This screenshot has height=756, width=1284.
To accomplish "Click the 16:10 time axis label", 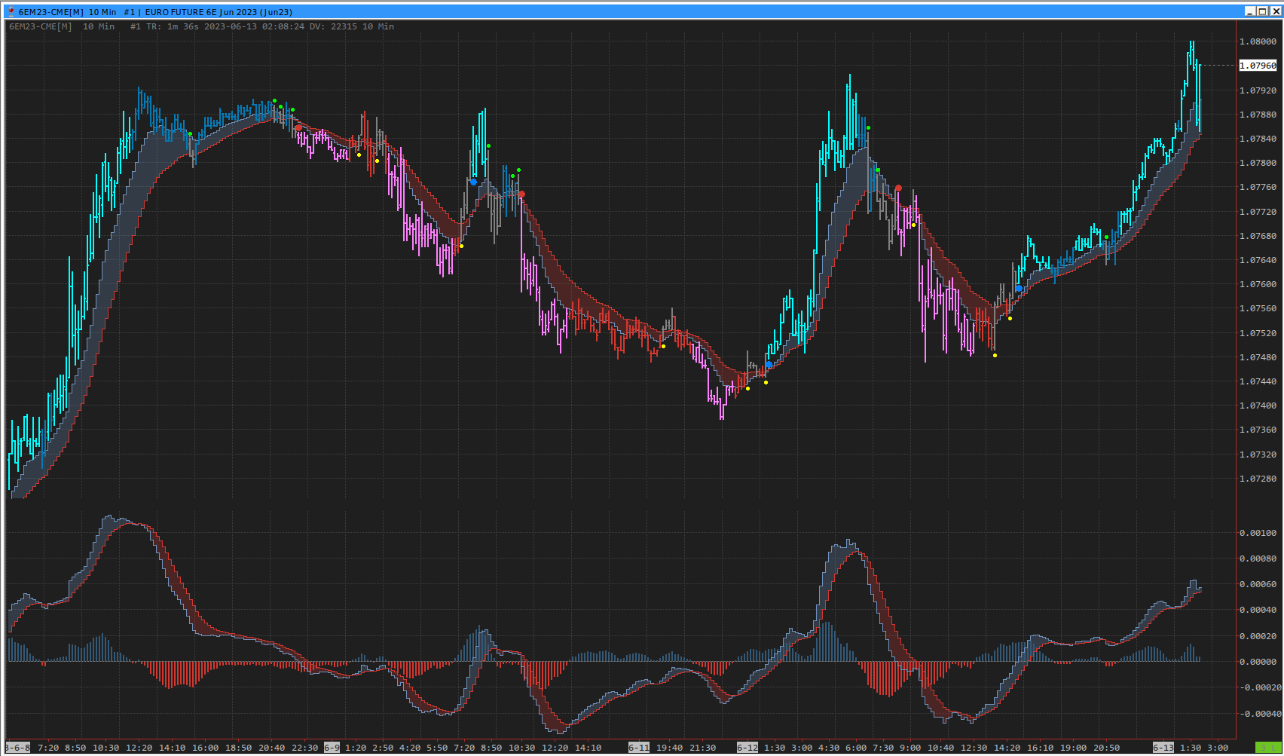I will (x=1040, y=748).
